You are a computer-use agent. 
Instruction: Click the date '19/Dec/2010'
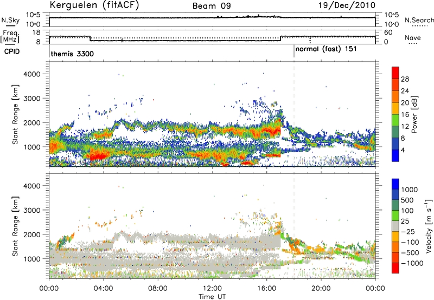(347, 5)
